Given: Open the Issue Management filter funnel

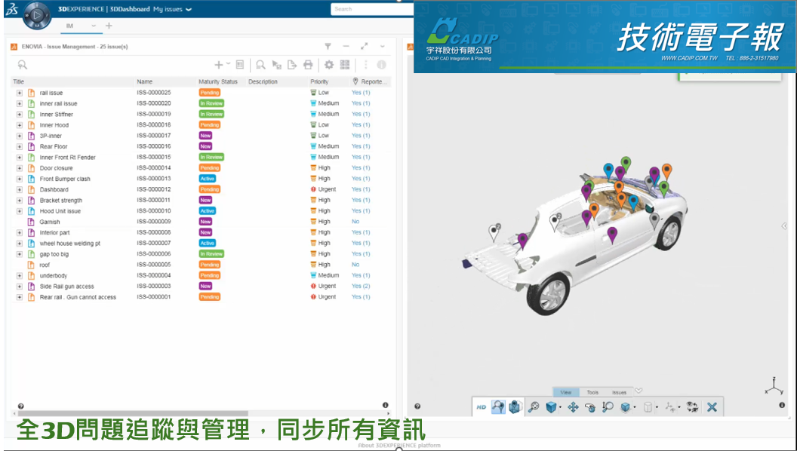Looking at the screenshot, I should click(328, 46).
